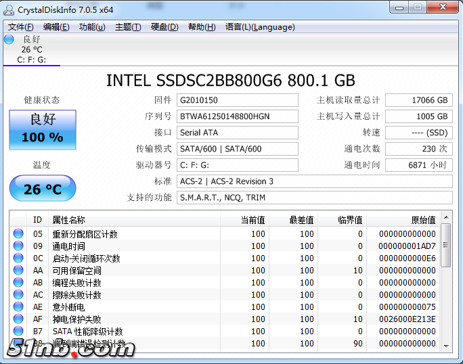463x364 pixels.
Task: Select the 启动-关闭循环次数 attribute row
Action: 225,258
